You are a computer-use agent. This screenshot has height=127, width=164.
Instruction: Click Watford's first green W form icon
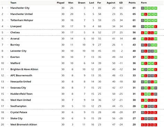point(143,63)
